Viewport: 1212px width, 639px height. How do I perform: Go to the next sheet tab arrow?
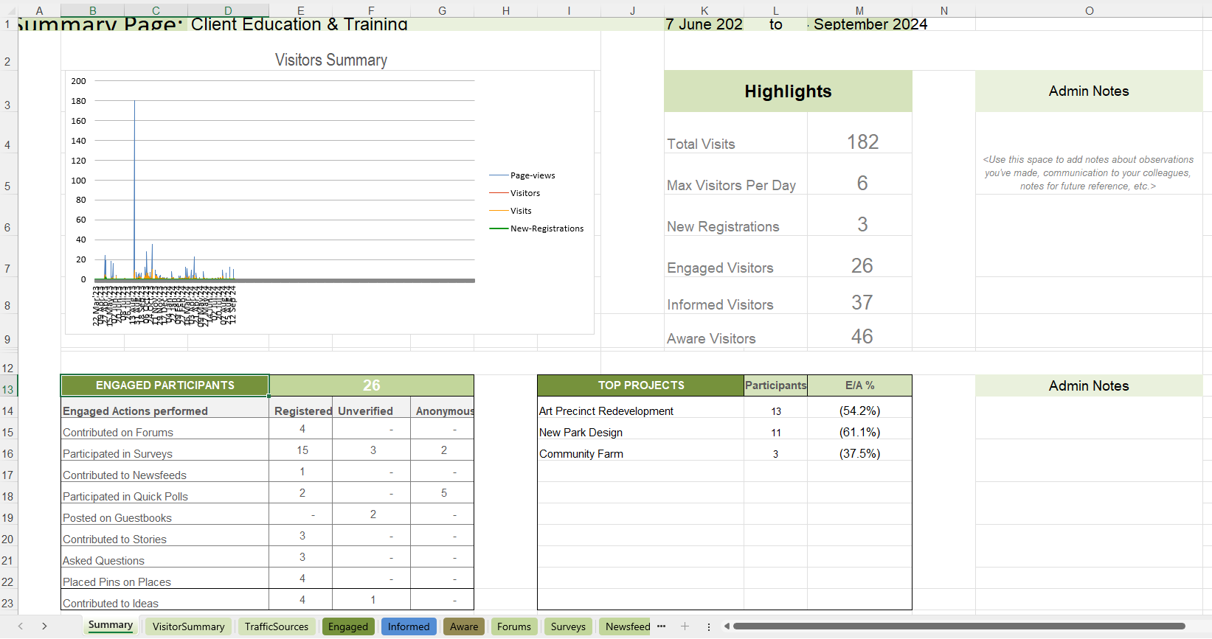coord(44,626)
